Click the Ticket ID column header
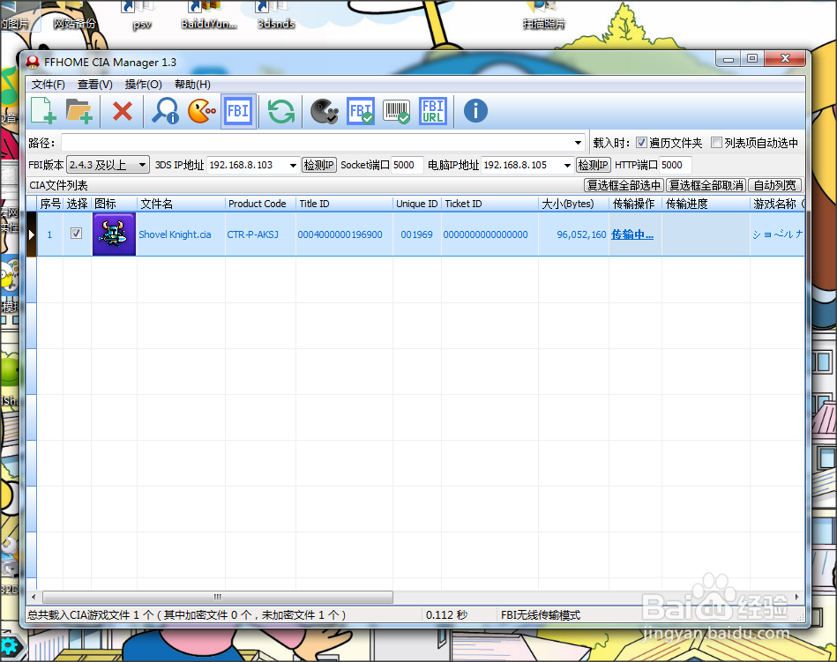This screenshot has width=837, height=662. [490, 204]
